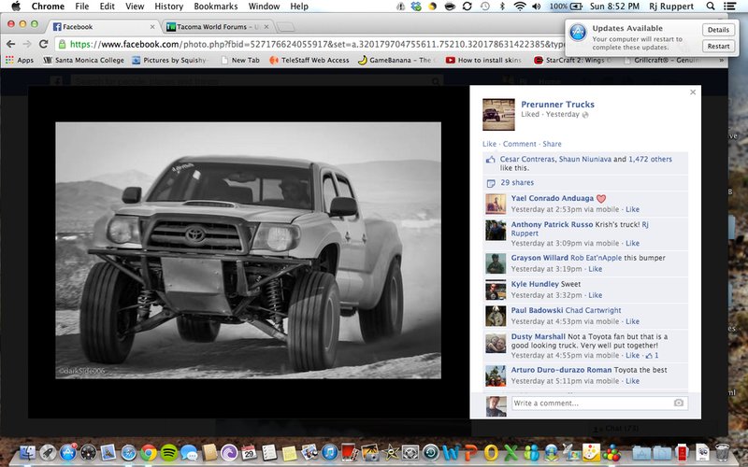Open Messages chat bubble in dock

[x=189, y=452]
